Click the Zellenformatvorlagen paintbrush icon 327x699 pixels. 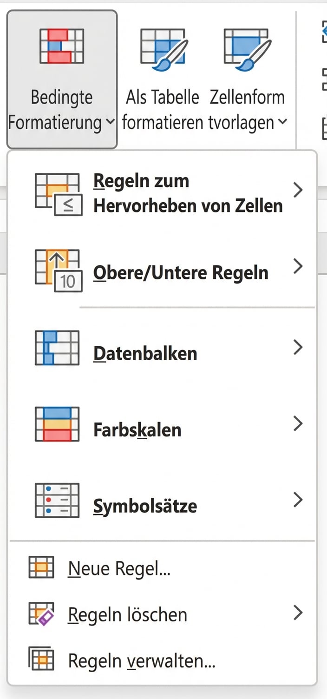[x=246, y=49]
